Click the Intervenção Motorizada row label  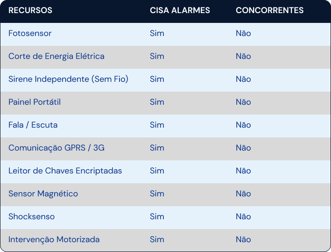tap(54, 239)
